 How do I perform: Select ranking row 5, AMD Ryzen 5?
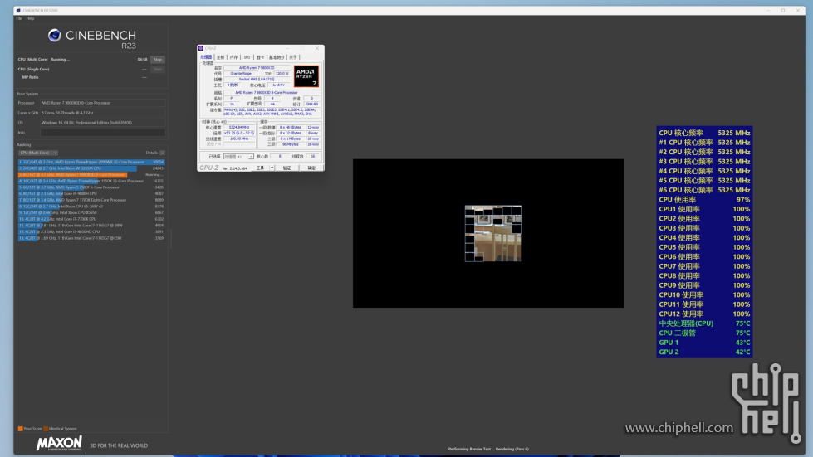click(x=91, y=187)
